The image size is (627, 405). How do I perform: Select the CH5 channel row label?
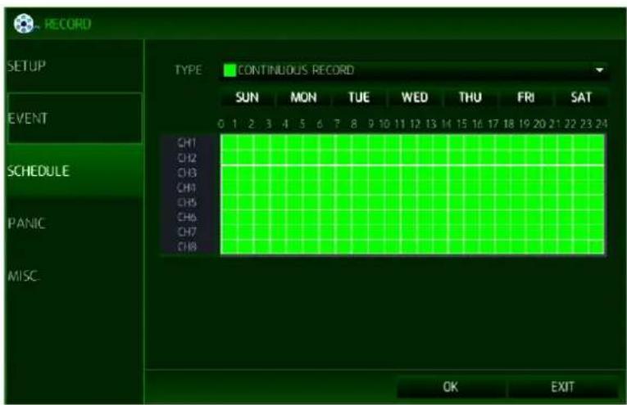187,202
